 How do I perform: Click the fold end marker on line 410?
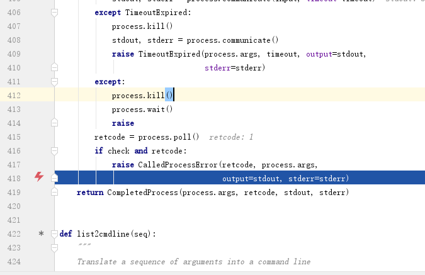55,67
